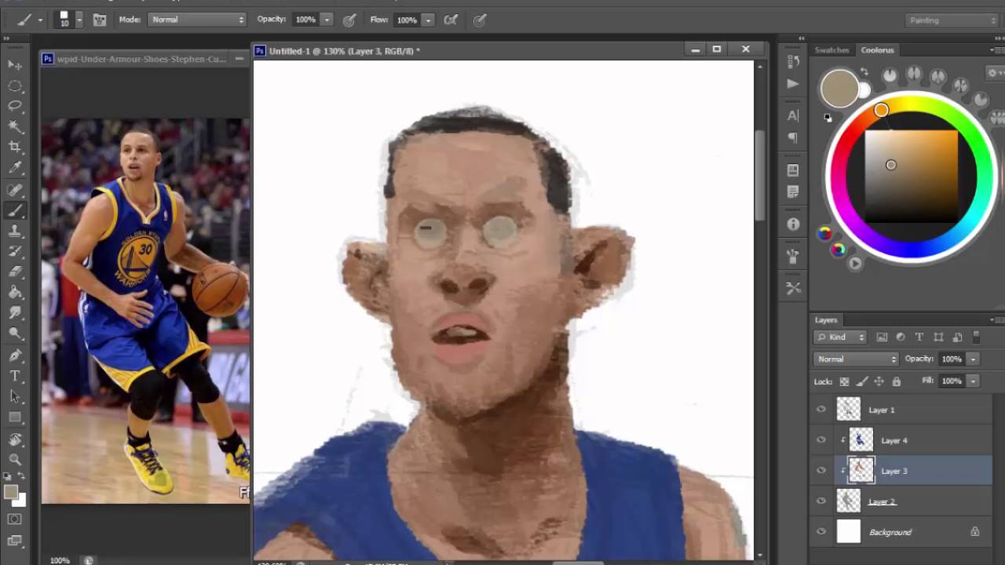Open the layer Fill dropdown arrow

coord(972,381)
